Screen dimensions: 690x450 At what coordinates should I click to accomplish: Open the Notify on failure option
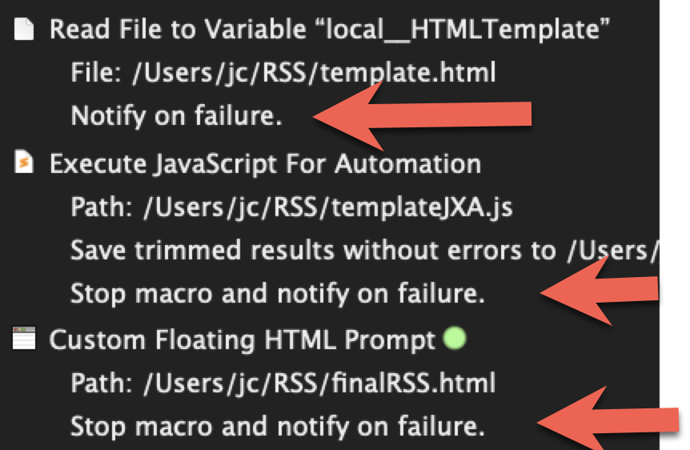tap(176, 117)
